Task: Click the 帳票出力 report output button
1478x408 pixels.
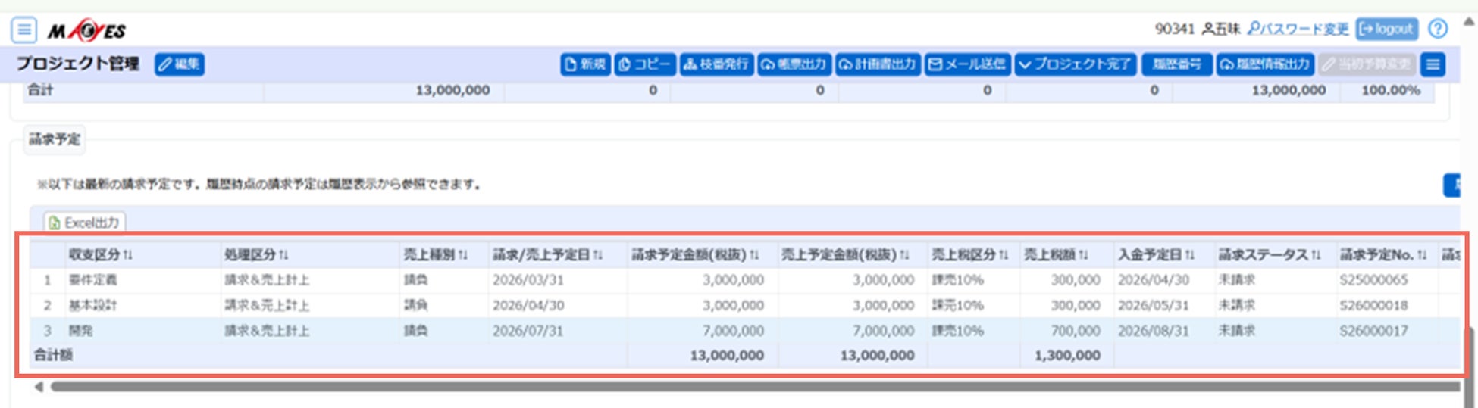Action: pos(794,64)
